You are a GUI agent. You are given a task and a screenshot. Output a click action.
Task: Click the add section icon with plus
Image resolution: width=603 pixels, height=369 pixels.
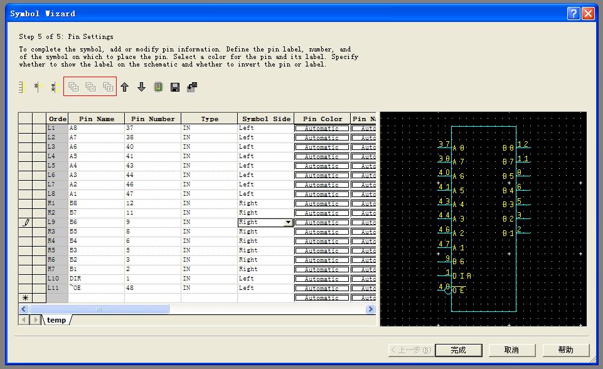click(x=73, y=87)
